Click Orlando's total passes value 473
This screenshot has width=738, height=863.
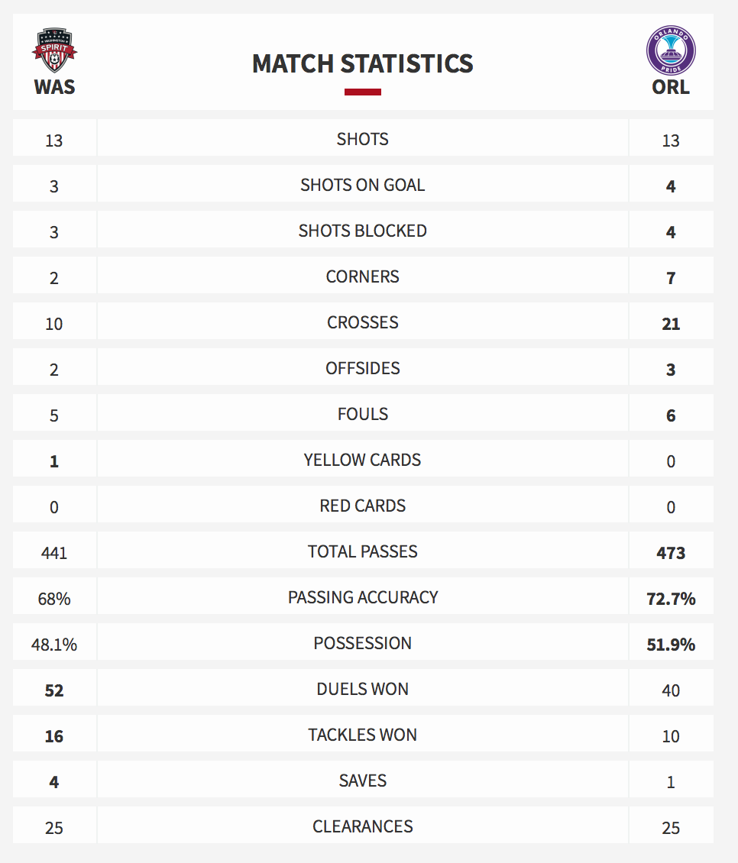click(x=671, y=553)
